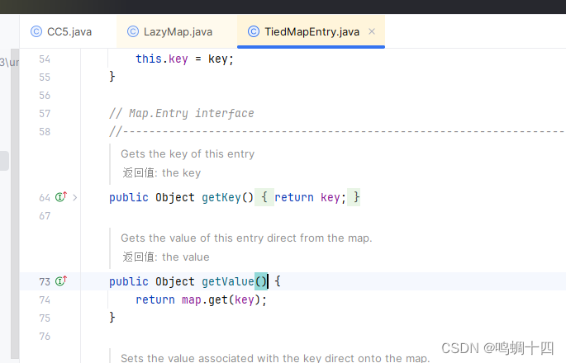Screen dimensions: 566x363
Task: Click the '返回值: the key' doc line
Action: coord(161,173)
